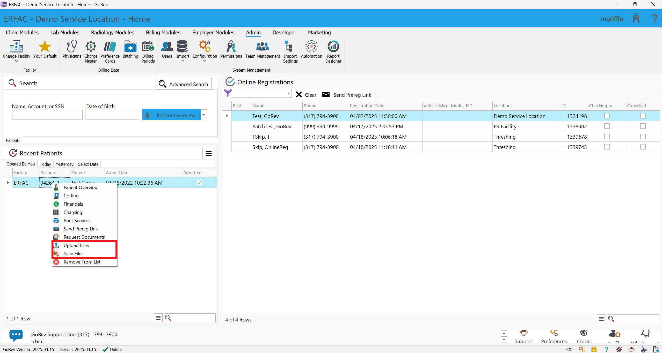Click the headset support icon in status bar
This screenshot has height=353, width=662.
pyautogui.click(x=631, y=349)
